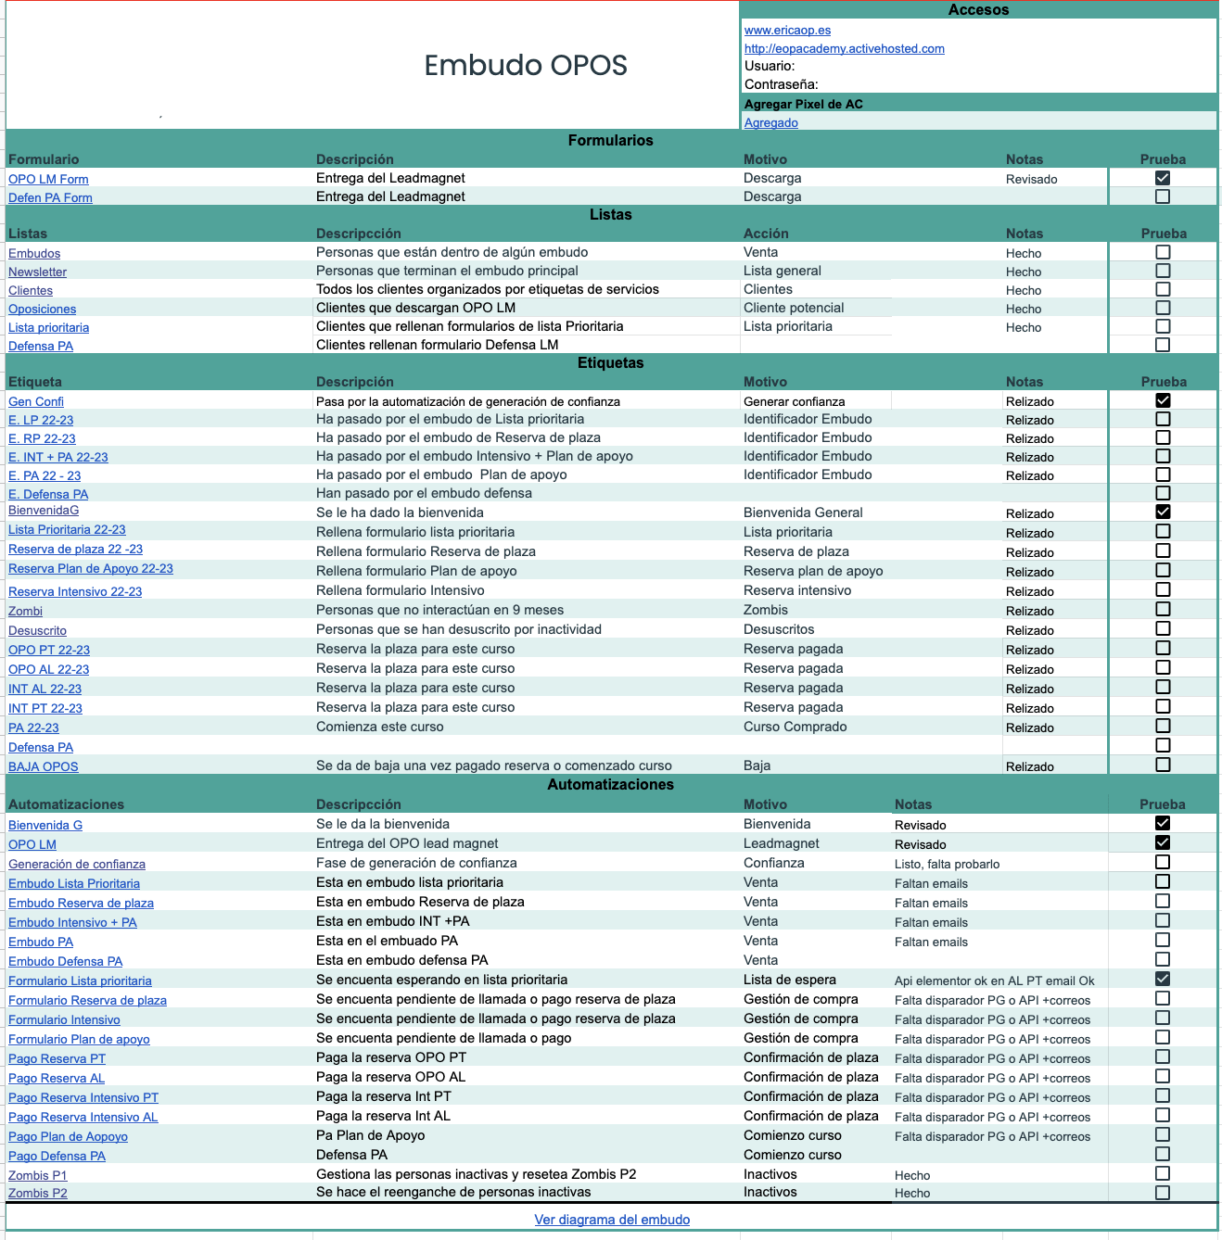This screenshot has width=1222, height=1240.
Task: Open the Clientes list link
Action: coord(31,290)
